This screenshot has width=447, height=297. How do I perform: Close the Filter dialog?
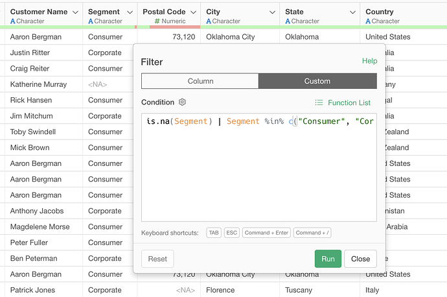point(360,259)
